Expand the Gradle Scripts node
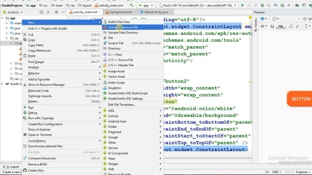This screenshot has height=175, width=312. coord(2,84)
